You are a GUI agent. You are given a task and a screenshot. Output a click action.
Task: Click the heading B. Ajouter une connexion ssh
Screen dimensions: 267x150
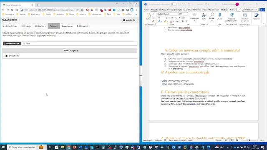(x=185, y=72)
